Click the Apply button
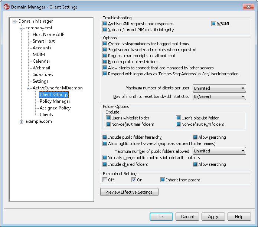The height and width of the screenshot is (227, 258). point(213,217)
